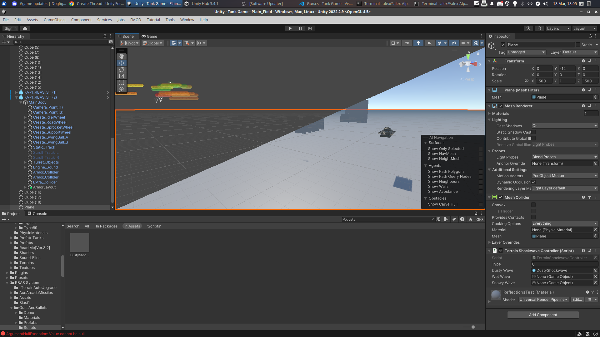
Task: Select DustyShockwave asset thumbnail
Action: pos(80,242)
